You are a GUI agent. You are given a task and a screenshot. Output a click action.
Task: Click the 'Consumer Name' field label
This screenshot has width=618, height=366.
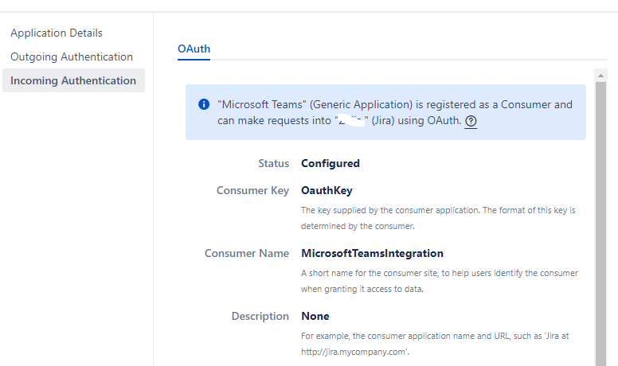[x=247, y=253]
